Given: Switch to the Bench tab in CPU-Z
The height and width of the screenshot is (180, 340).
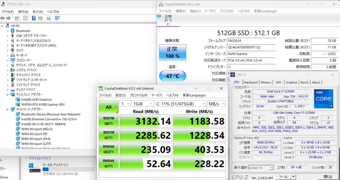Looking at the screenshot, I should click(x=304, y=82).
